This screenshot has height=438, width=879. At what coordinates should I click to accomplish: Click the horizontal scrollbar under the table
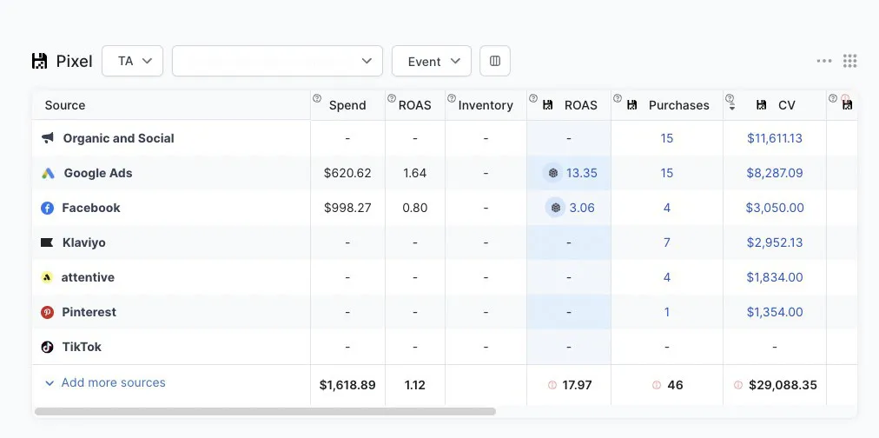point(265,412)
